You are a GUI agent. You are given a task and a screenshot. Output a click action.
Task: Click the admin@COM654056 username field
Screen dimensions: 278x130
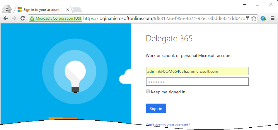pyautogui.click(x=197, y=71)
